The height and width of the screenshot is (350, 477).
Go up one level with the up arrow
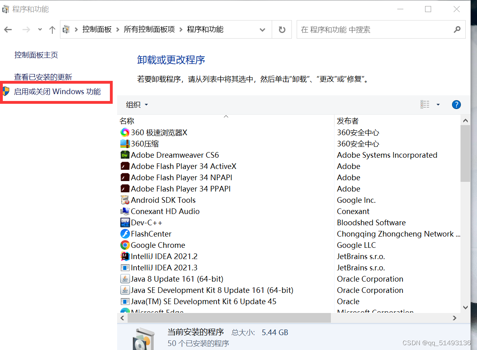pos(52,29)
